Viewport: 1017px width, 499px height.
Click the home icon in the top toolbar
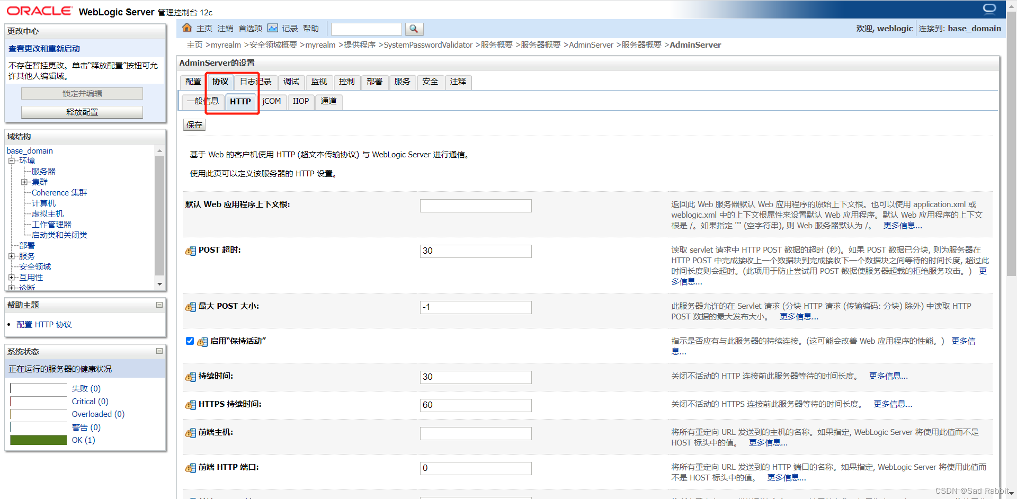[x=186, y=28]
